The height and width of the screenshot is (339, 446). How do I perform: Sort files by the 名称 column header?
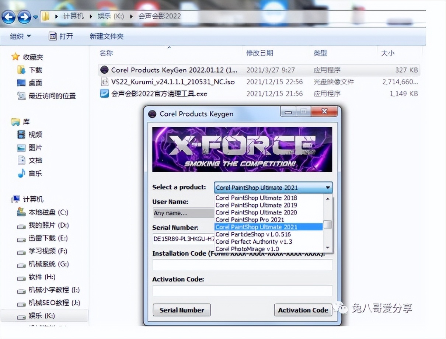[x=106, y=53]
